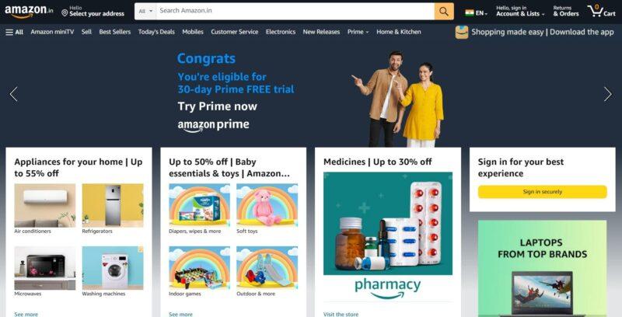Select the Soft toys thumbnail
Screen dimensions: 622x317
[267, 205]
